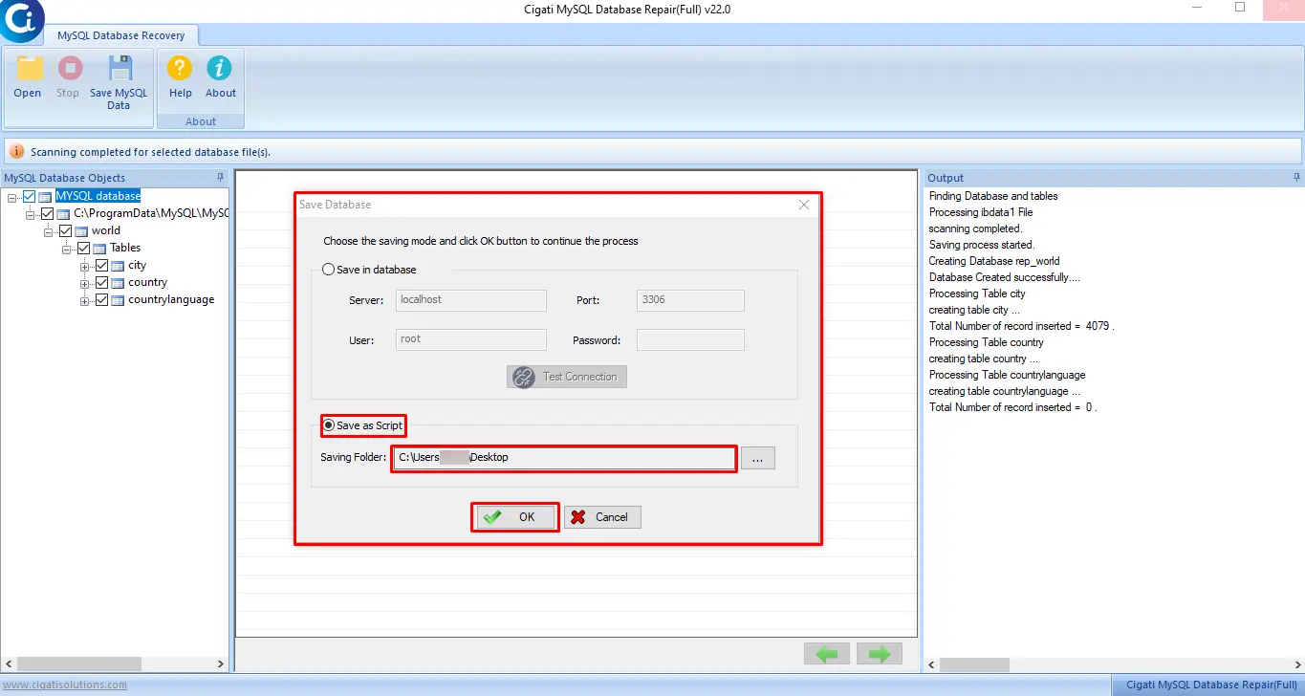
Task: Click 'Total Number of record inserted = 4079' line
Action: coord(1022,326)
